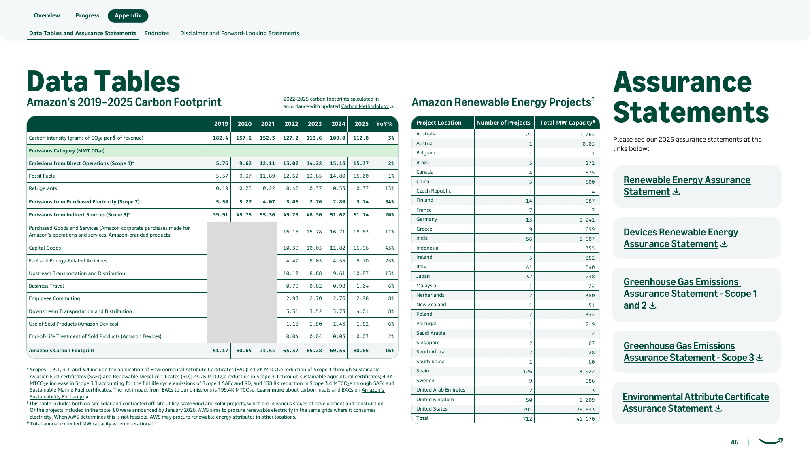The width and height of the screenshot is (810, 455).
Task: Click download icon after Scope 1 and 2
Action: pos(652,306)
